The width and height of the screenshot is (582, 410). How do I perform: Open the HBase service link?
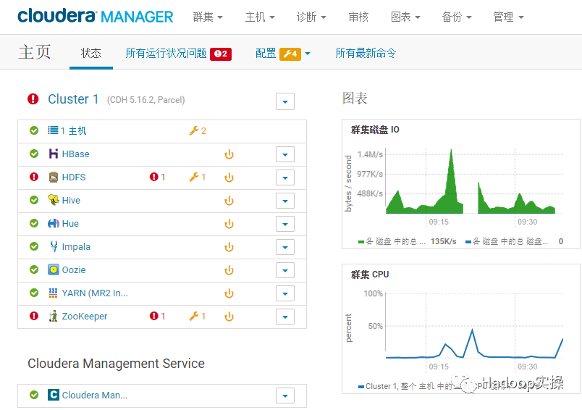(75, 154)
